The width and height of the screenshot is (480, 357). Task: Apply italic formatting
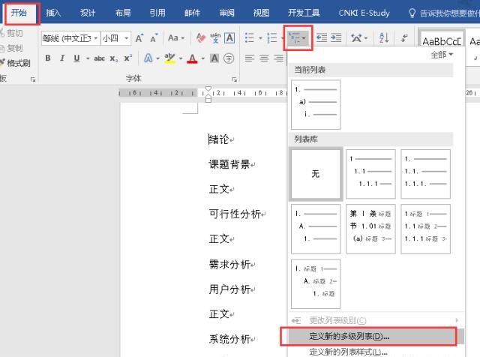[x=62, y=58]
